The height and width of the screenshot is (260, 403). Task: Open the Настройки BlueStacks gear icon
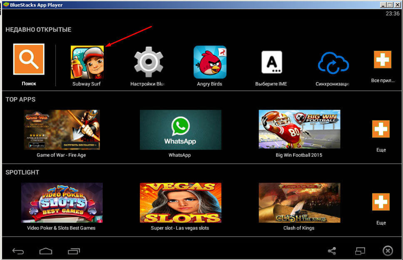[149, 62]
